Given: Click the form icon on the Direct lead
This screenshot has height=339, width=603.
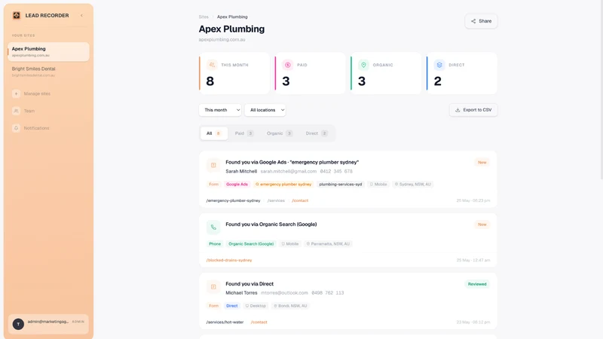Looking at the screenshot, I should pyautogui.click(x=213, y=287).
